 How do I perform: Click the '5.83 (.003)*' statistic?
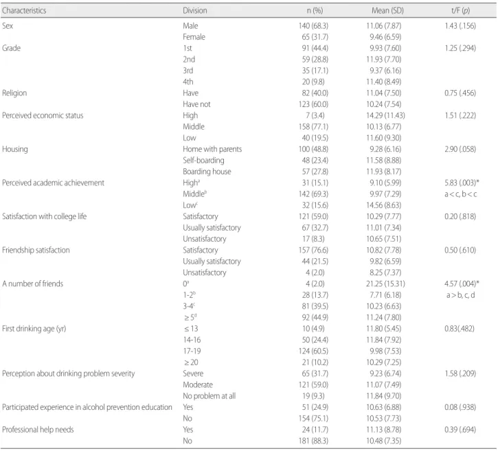(x=462, y=183)
